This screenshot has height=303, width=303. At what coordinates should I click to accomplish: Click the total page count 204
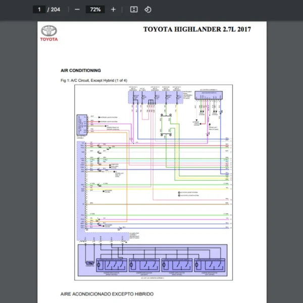(55, 10)
